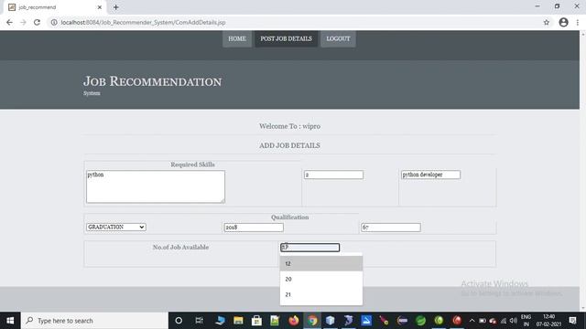Open Cortana circle icon on taskbar
Image resolution: width=586 pixels, height=329 pixels.
179,321
